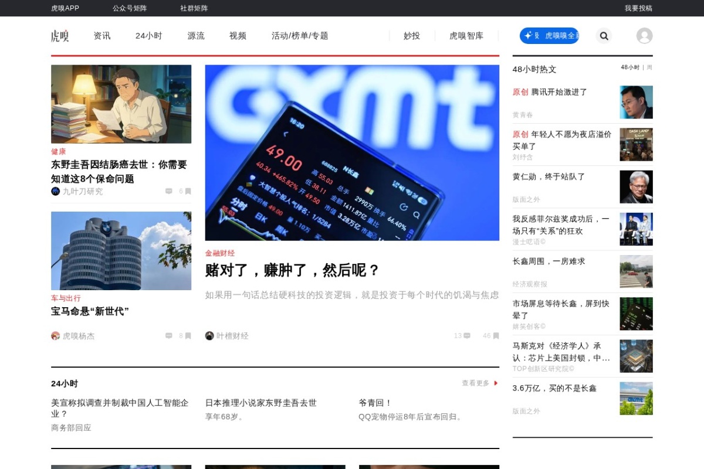Open hot article 黄仁勋，终于站队了
This screenshot has height=469, width=704.
coord(549,176)
